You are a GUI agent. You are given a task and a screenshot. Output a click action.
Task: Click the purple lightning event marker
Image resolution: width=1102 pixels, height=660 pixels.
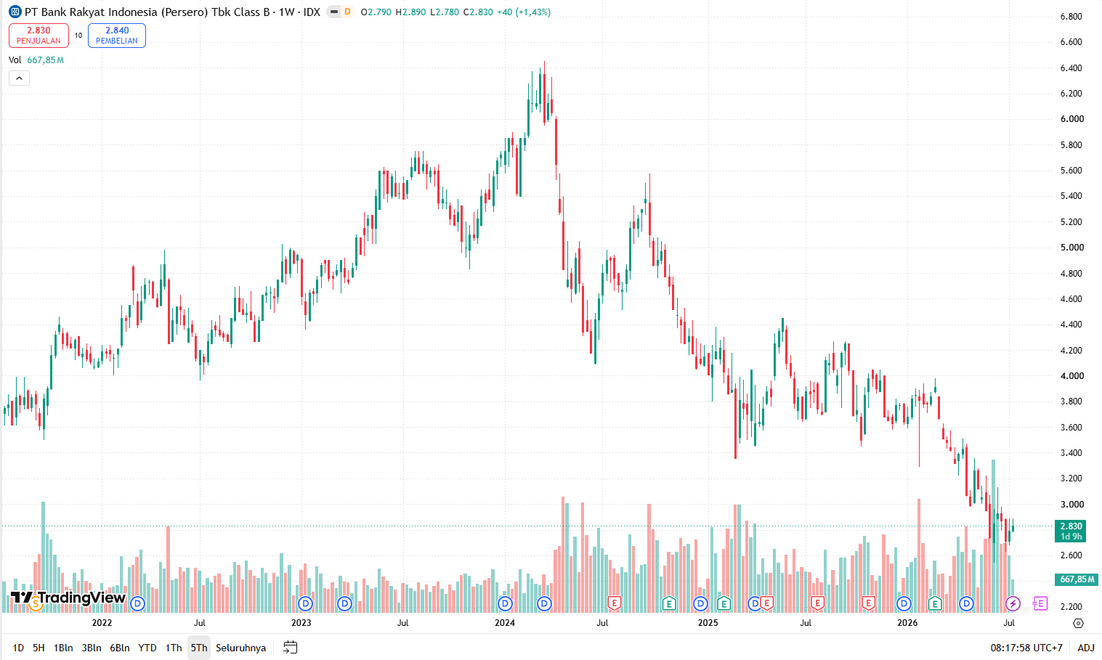[1013, 603]
